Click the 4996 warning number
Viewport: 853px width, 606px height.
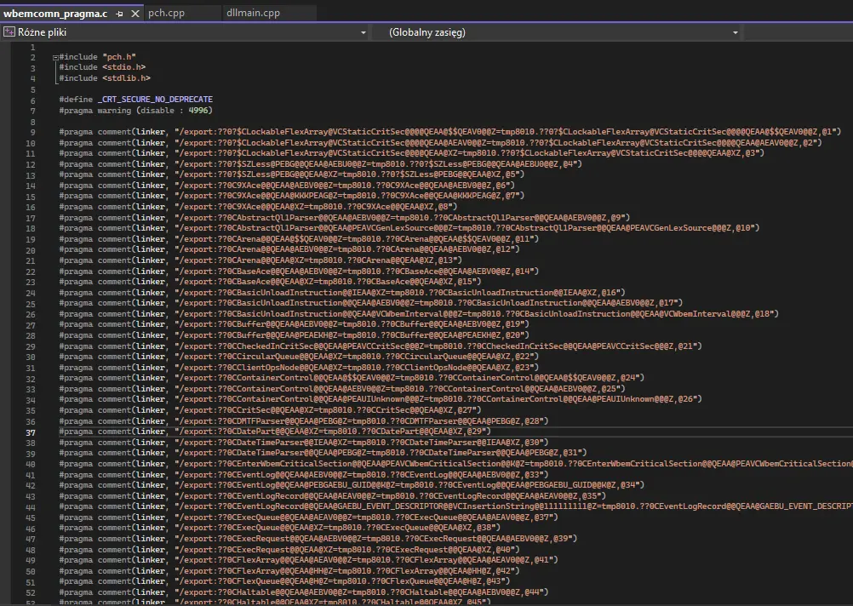coord(199,111)
